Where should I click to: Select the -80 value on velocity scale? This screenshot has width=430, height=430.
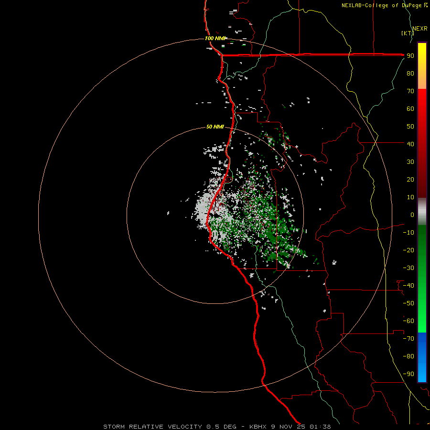(x=408, y=356)
